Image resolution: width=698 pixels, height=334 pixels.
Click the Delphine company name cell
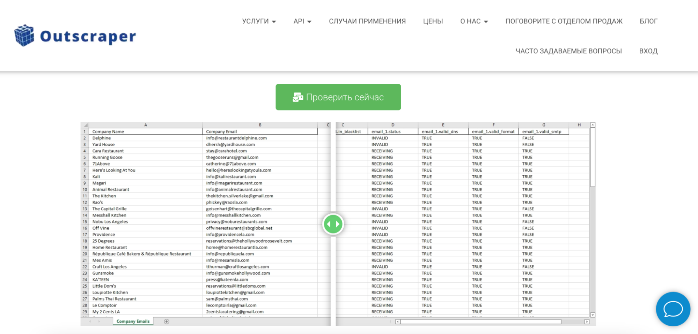[x=146, y=138]
